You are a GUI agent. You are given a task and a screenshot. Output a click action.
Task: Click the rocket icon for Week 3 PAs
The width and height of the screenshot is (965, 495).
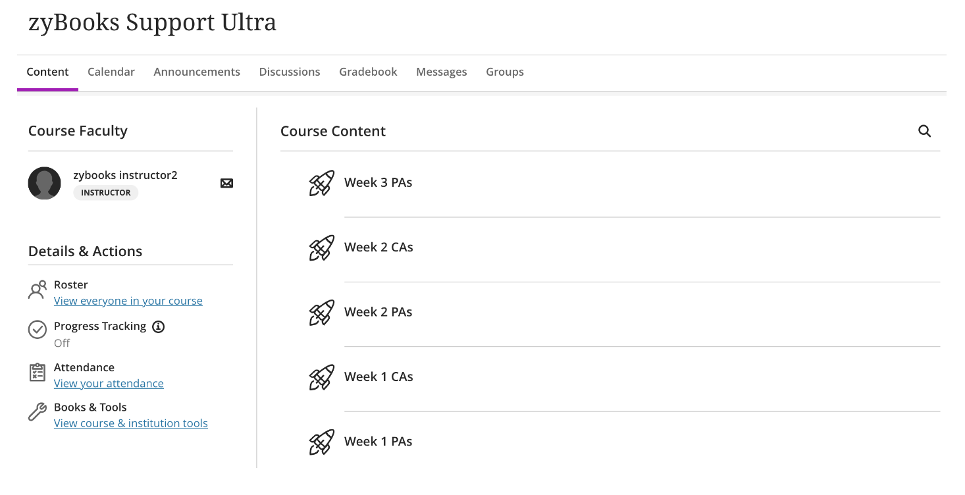coord(322,183)
